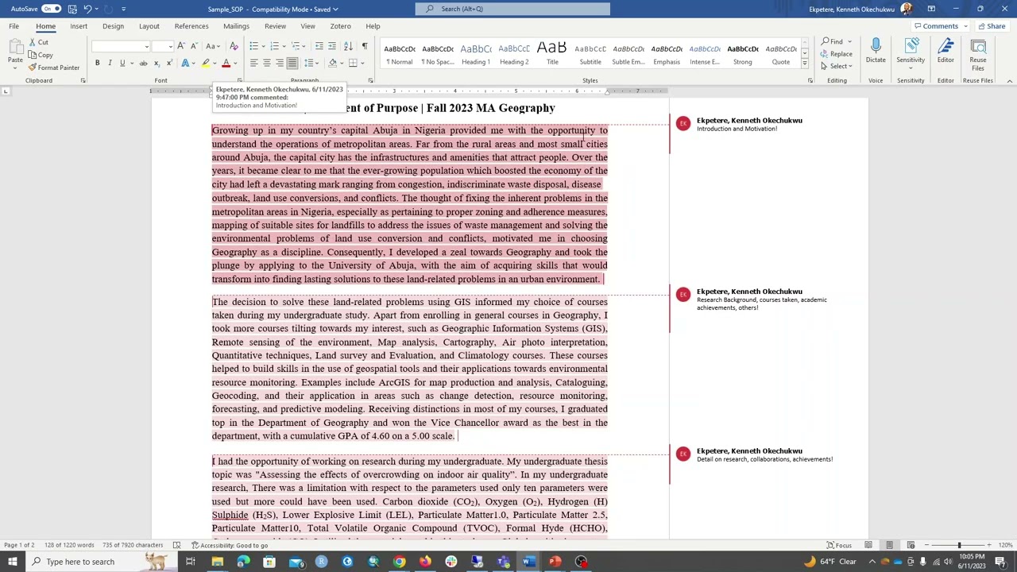The height and width of the screenshot is (572, 1017).
Task: Click Windows Start button
Action: click(11, 562)
